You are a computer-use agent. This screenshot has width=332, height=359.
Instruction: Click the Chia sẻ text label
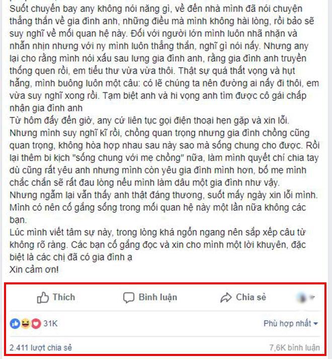(x=251, y=297)
